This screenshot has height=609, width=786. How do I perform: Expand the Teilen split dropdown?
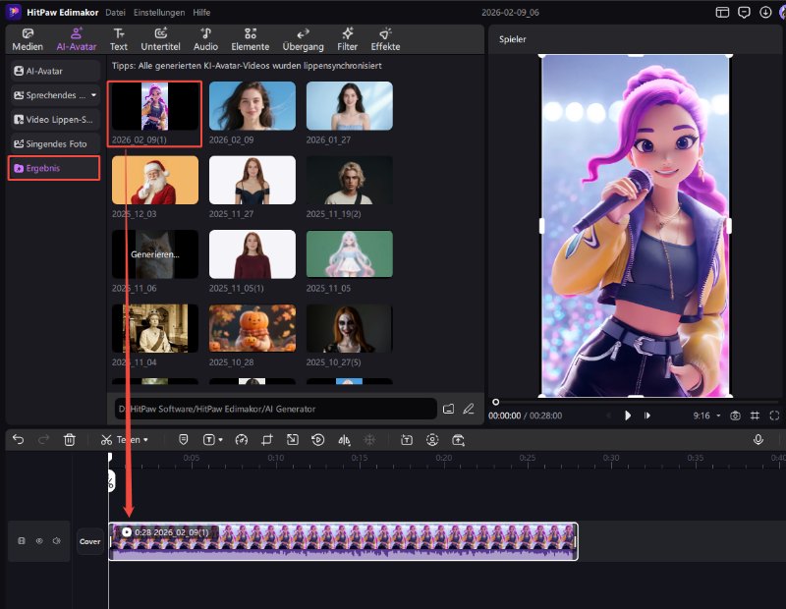pyautogui.click(x=146, y=440)
